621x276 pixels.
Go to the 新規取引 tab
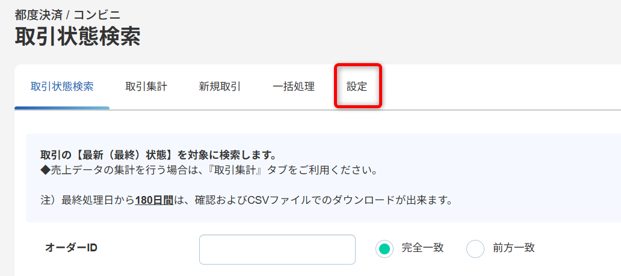coord(220,87)
